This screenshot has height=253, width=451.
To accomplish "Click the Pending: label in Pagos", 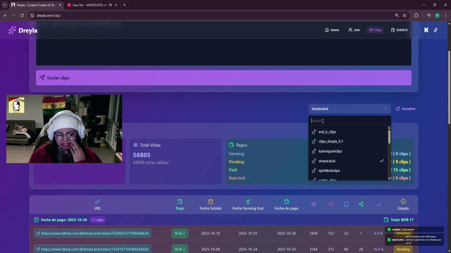I will (x=237, y=162).
